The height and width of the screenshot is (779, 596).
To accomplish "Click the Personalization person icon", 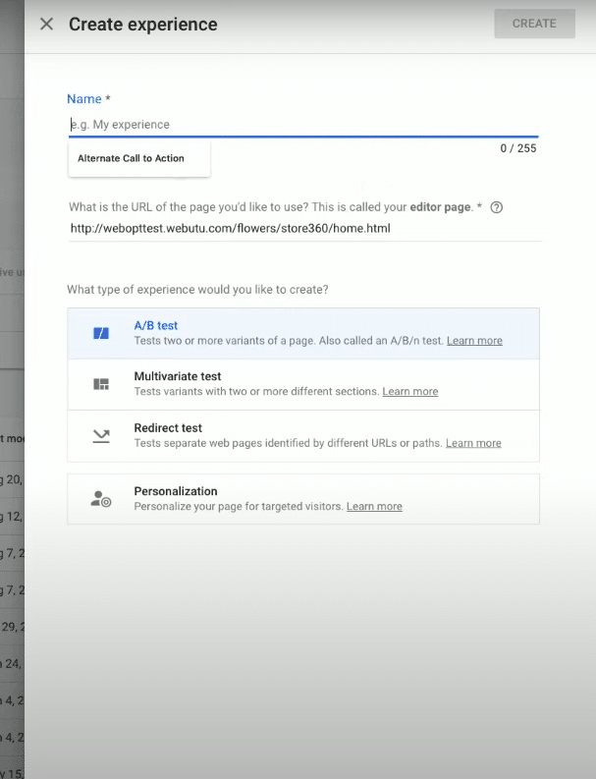I will click(101, 499).
